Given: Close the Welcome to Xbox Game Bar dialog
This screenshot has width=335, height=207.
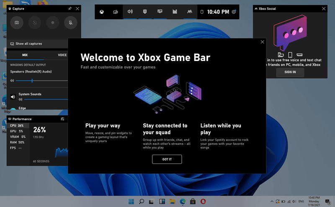Looking at the screenshot, I should [263, 42].
